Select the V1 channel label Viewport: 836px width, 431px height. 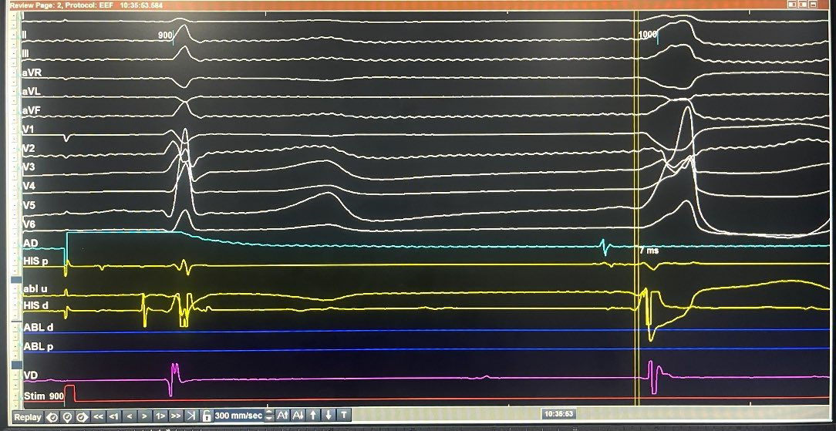point(28,130)
